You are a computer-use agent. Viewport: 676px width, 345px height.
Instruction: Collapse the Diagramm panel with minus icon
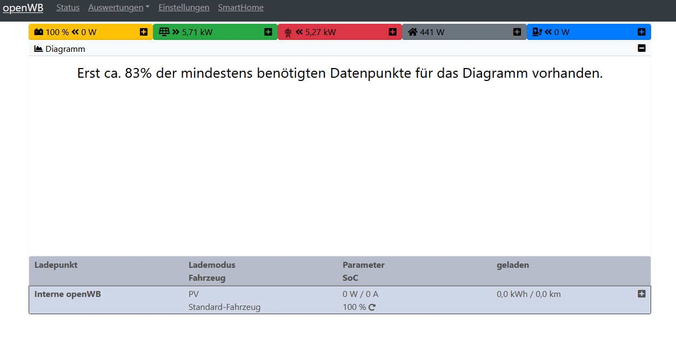(641, 48)
